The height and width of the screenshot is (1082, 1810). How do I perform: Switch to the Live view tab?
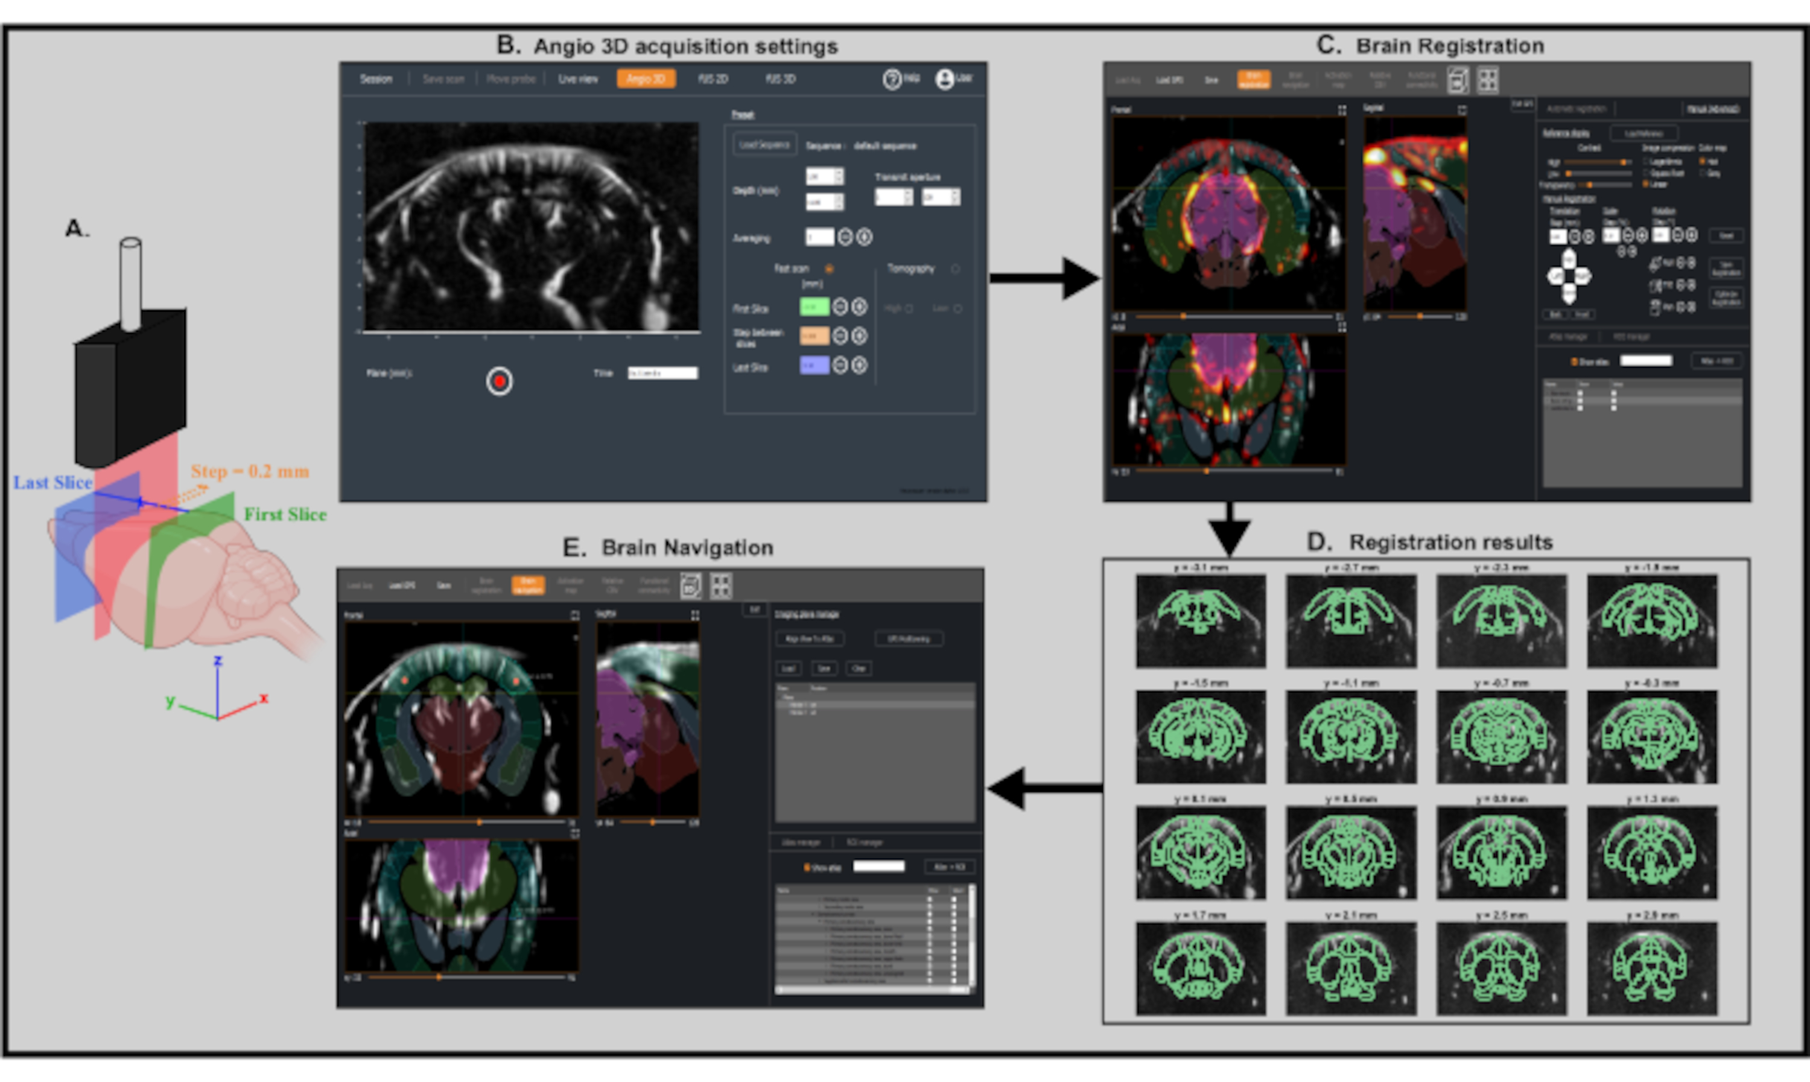(x=578, y=78)
